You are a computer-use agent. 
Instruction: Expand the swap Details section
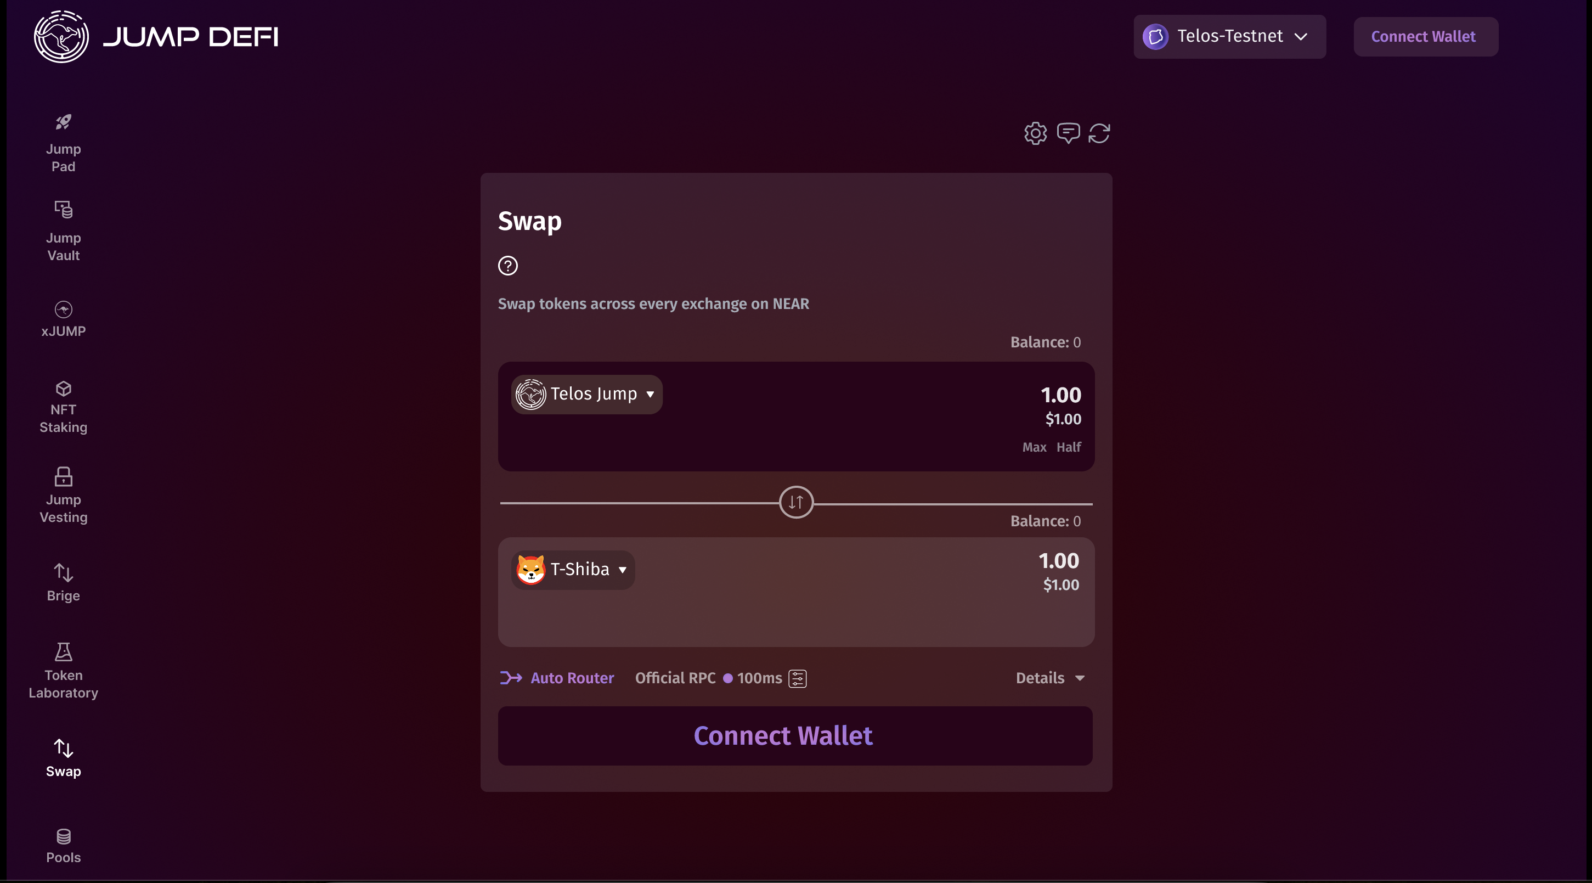click(1049, 678)
